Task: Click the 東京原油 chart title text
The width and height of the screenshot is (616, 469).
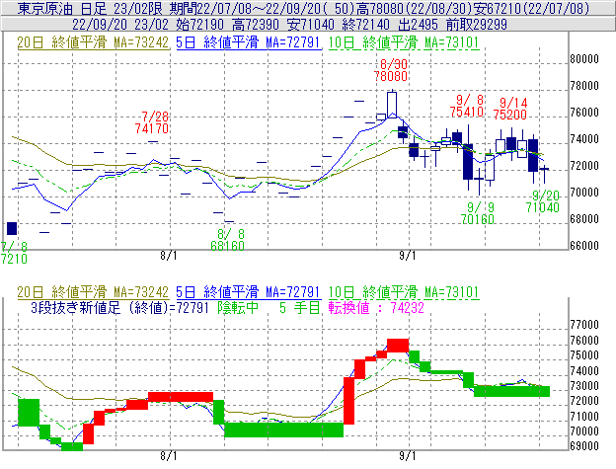Action: 41,8
